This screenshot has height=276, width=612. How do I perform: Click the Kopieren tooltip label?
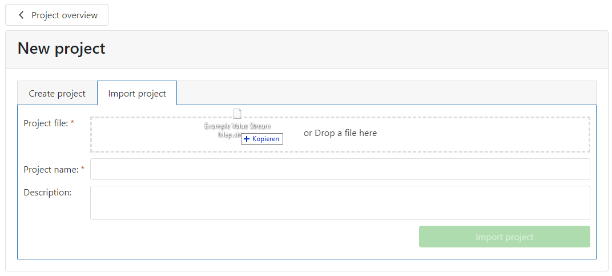coord(265,139)
